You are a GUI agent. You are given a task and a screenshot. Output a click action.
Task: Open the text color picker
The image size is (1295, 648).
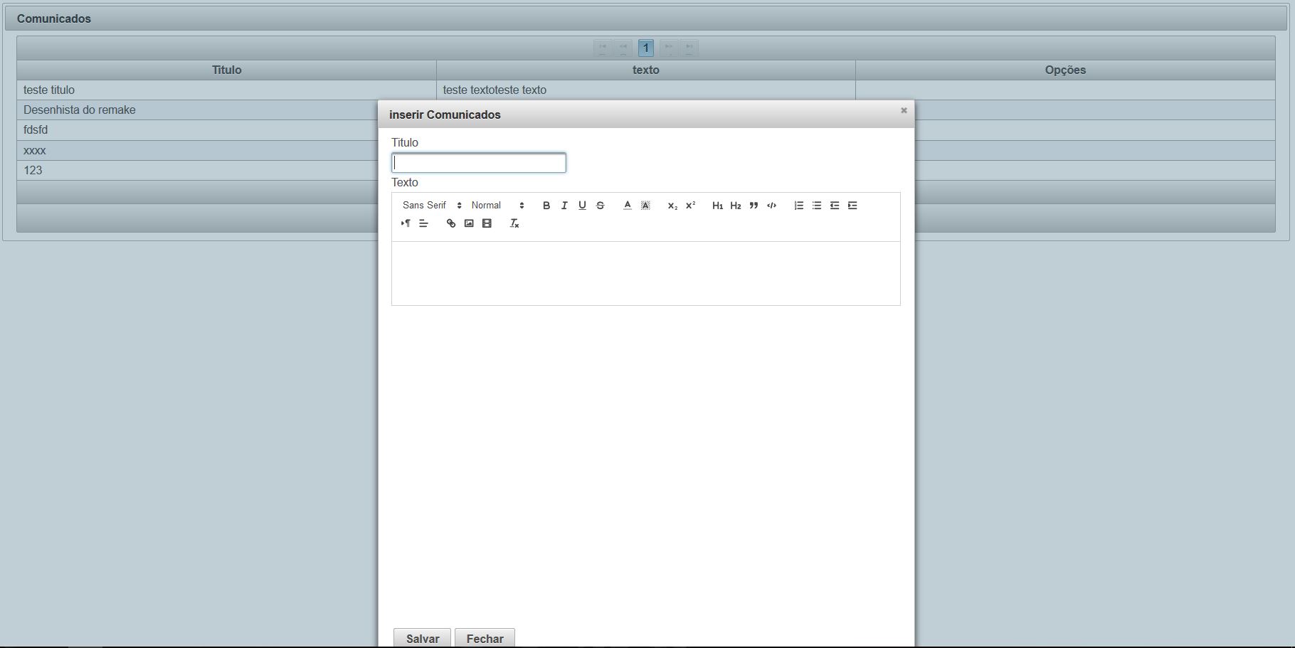[628, 206]
